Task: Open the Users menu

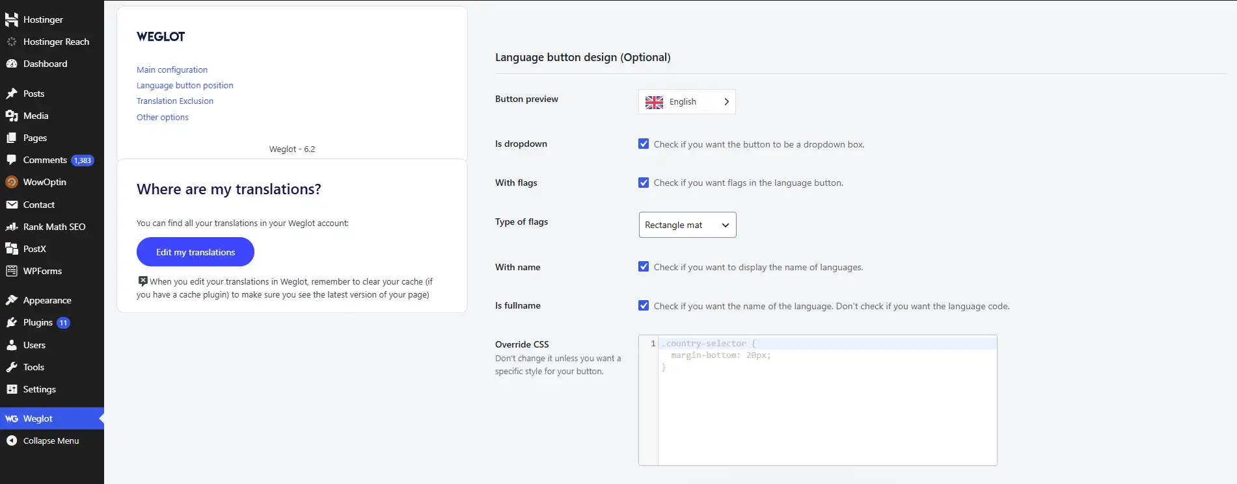Action: coord(52,345)
